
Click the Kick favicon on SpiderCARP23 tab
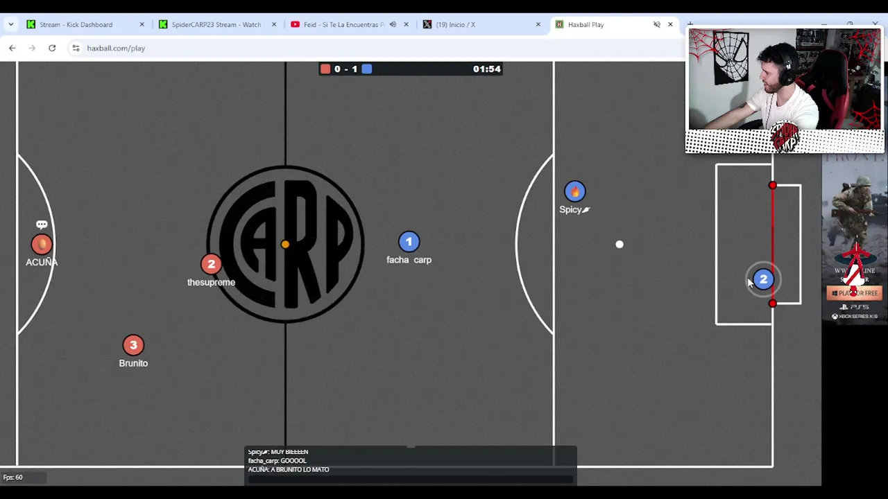tap(163, 24)
